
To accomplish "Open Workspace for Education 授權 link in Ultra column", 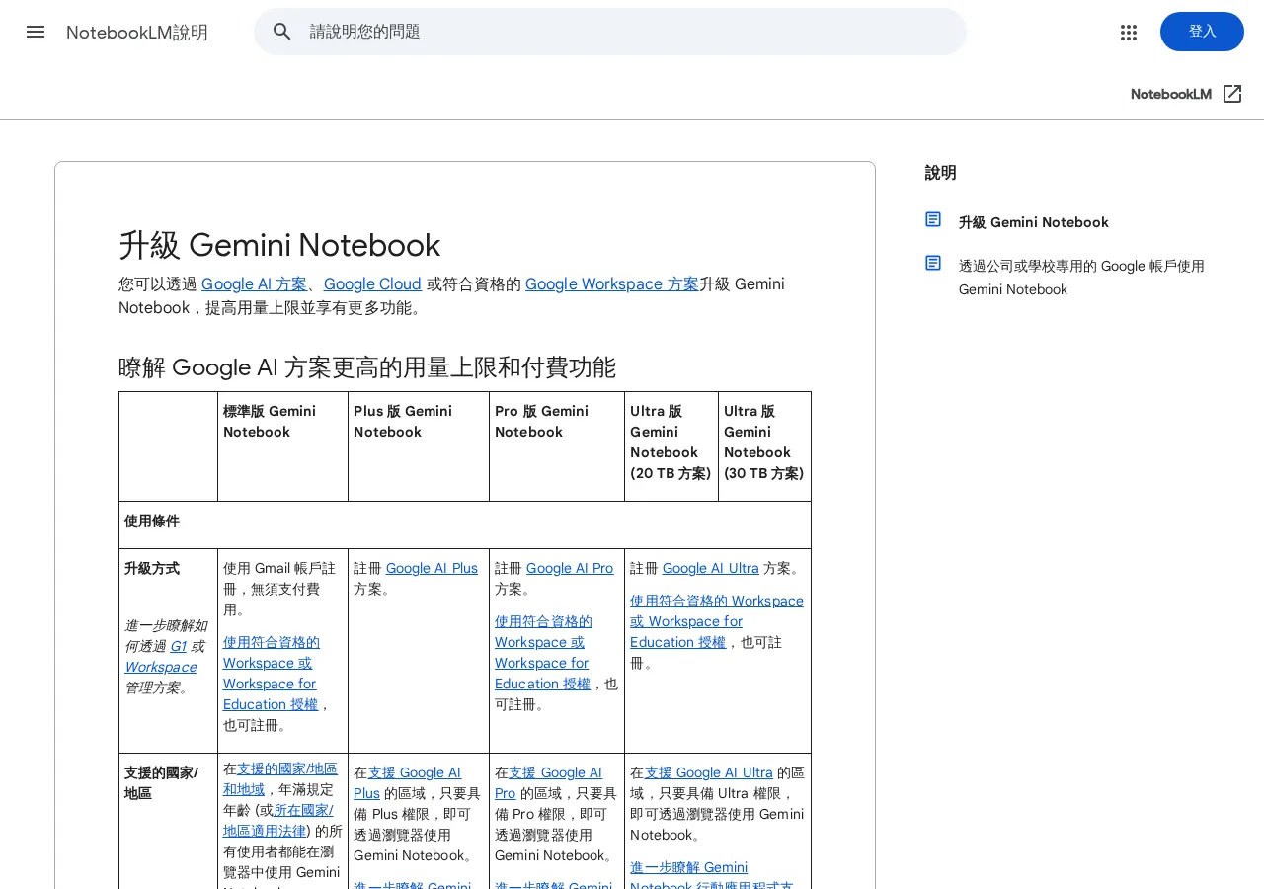I will (x=717, y=621).
